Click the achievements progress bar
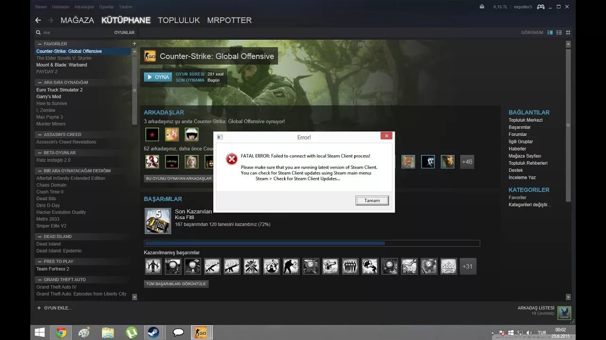The image size is (606, 340). click(x=312, y=243)
